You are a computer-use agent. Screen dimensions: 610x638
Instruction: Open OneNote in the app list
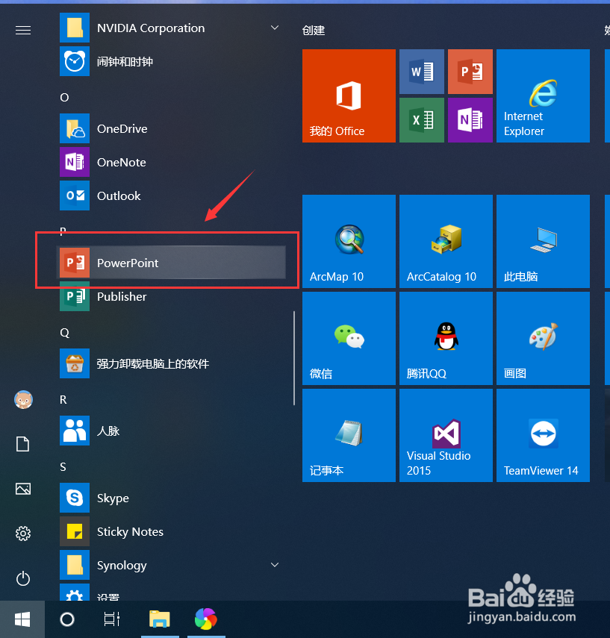[x=171, y=163]
